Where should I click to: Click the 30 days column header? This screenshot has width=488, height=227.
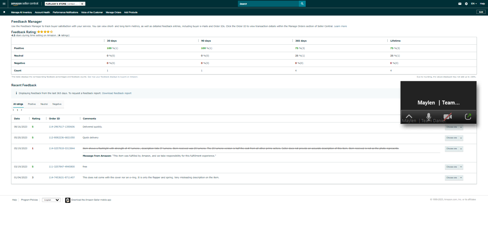tap(112, 41)
